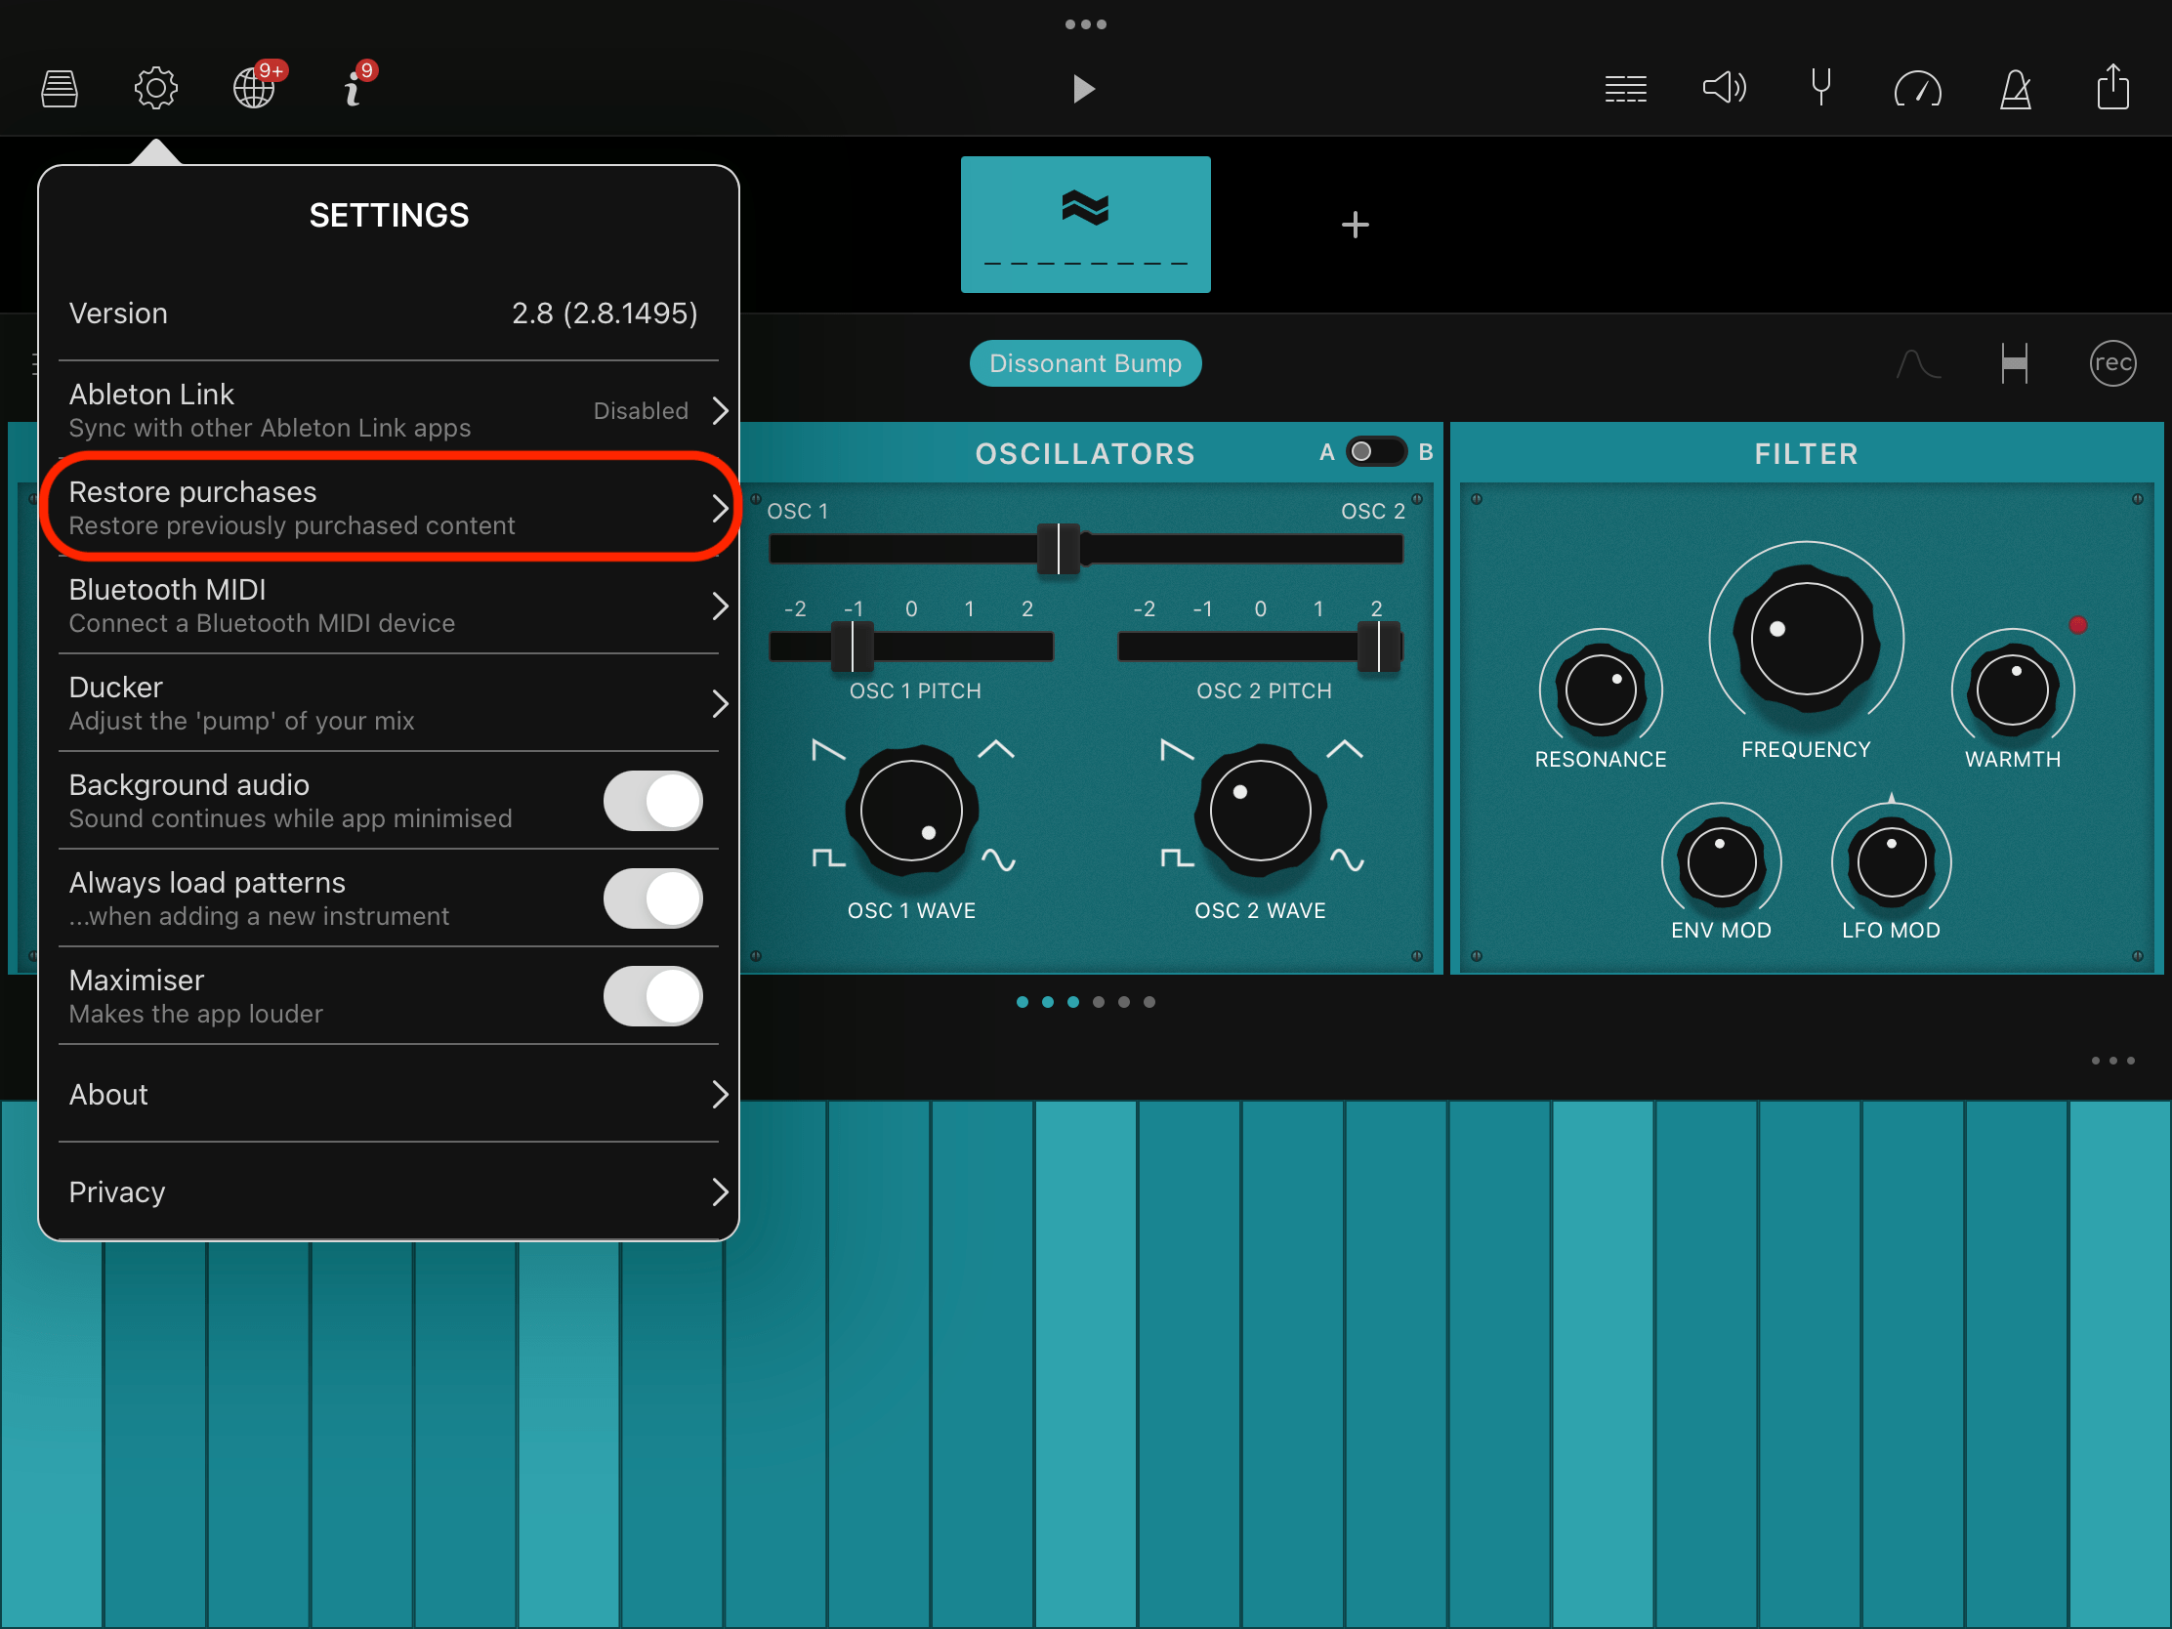Viewport: 2172px width, 1629px height.
Task: Expand the About chevron
Action: pyautogui.click(x=720, y=1094)
